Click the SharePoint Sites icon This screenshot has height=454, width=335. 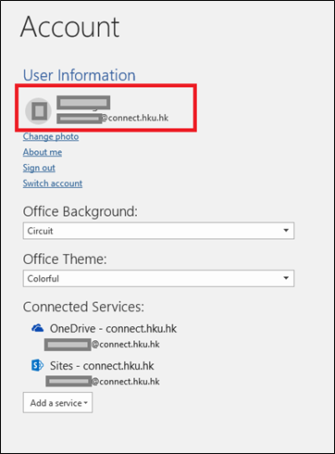click(38, 365)
